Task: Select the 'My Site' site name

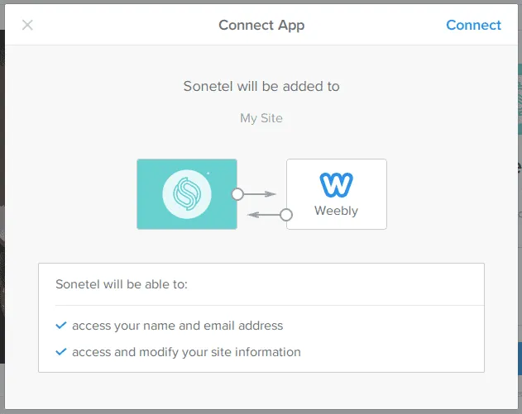Action: coord(261,118)
